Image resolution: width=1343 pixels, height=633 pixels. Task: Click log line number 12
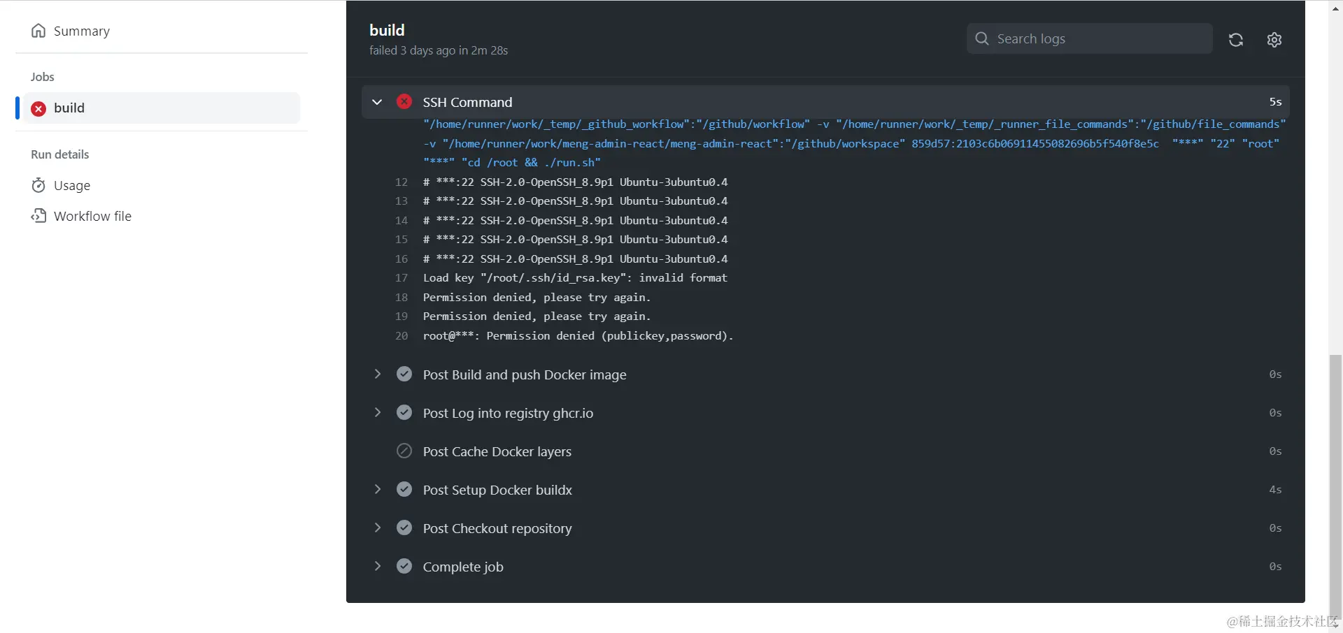click(402, 182)
